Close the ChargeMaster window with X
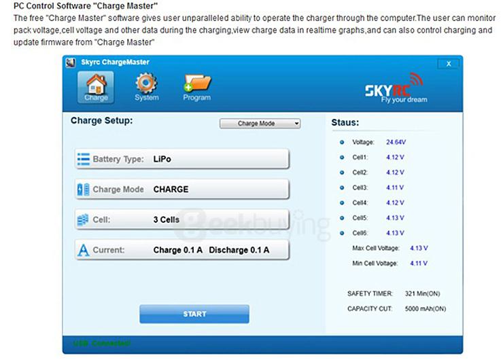 pyautogui.click(x=449, y=64)
